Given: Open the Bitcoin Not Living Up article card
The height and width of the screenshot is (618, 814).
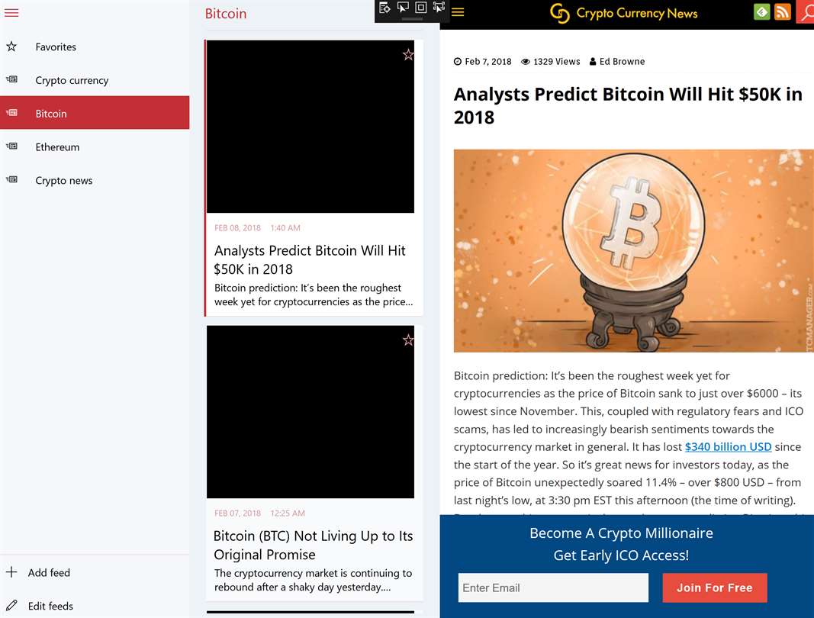Looking at the screenshot, I should (x=314, y=463).
